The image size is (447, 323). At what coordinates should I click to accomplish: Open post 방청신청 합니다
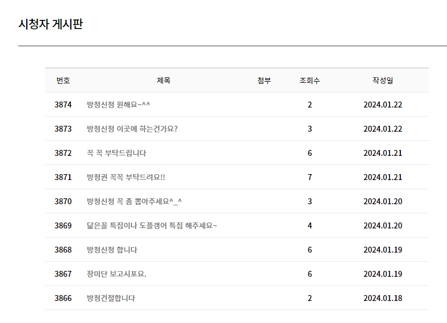[112, 250]
